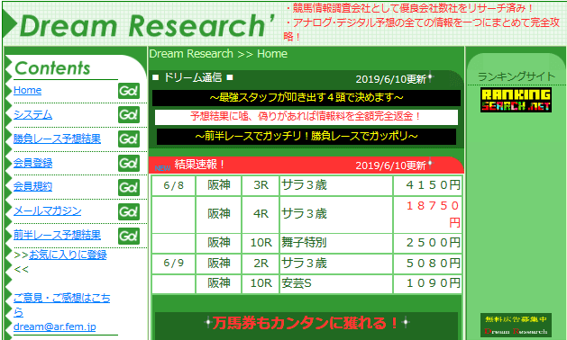Click the 2500円 payout cell

[x=428, y=243]
